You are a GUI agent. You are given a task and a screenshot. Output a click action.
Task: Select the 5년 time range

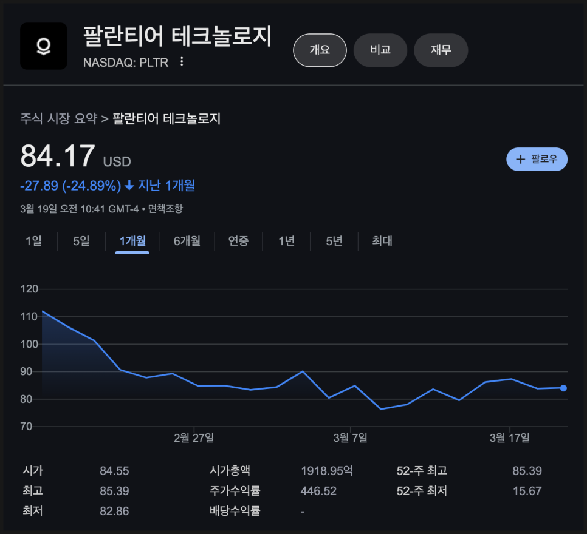tap(334, 241)
